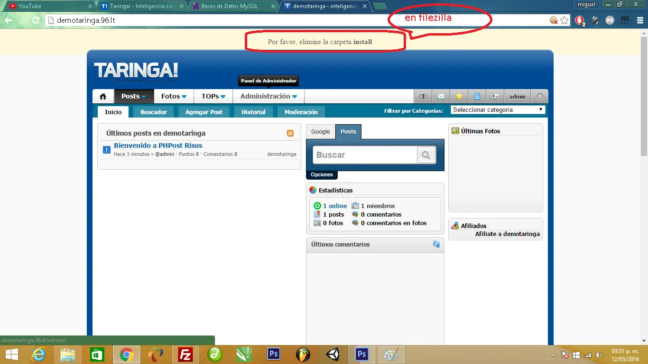
Task: Click the orange RSS feed icon
Action: 290,134
